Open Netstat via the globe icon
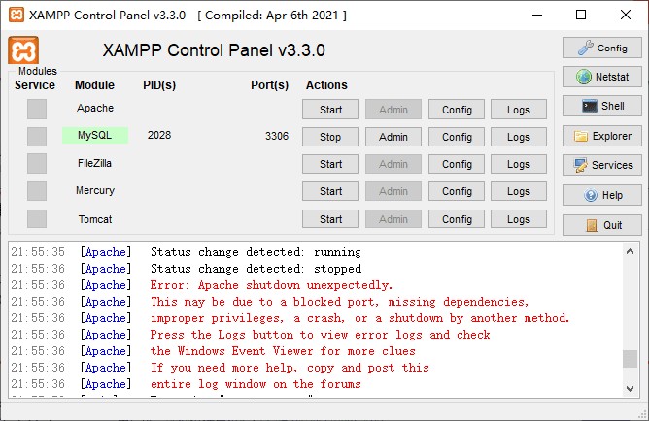649x421 pixels. (x=601, y=77)
